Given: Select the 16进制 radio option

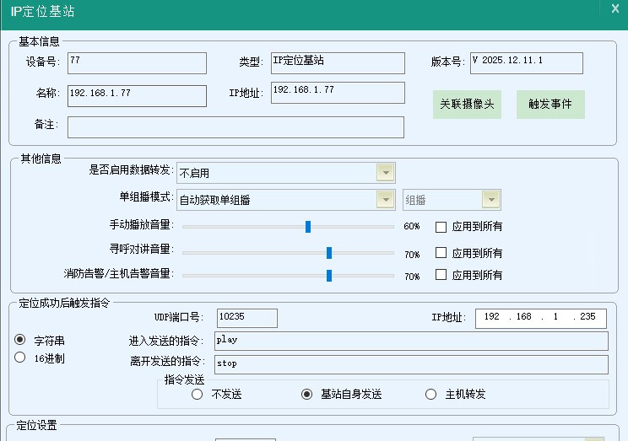Looking at the screenshot, I should tap(20, 358).
